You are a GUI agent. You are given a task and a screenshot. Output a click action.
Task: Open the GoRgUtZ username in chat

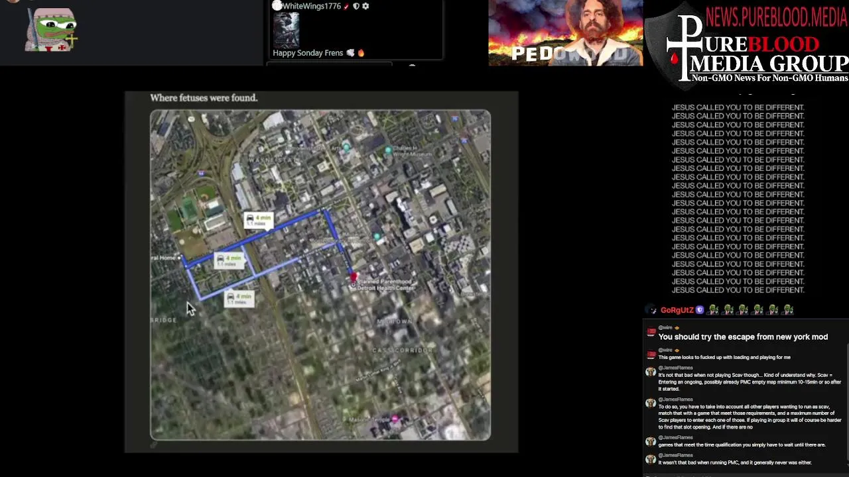tap(677, 310)
